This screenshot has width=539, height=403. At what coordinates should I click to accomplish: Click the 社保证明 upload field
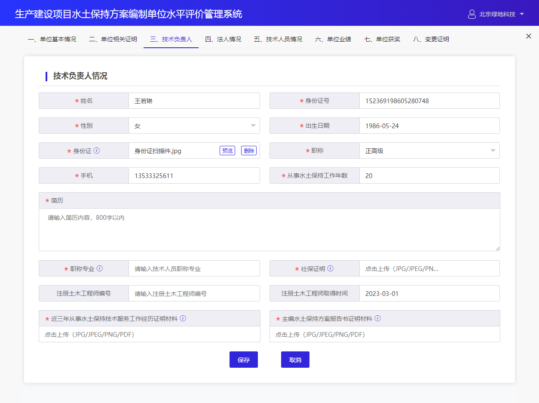click(430, 268)
